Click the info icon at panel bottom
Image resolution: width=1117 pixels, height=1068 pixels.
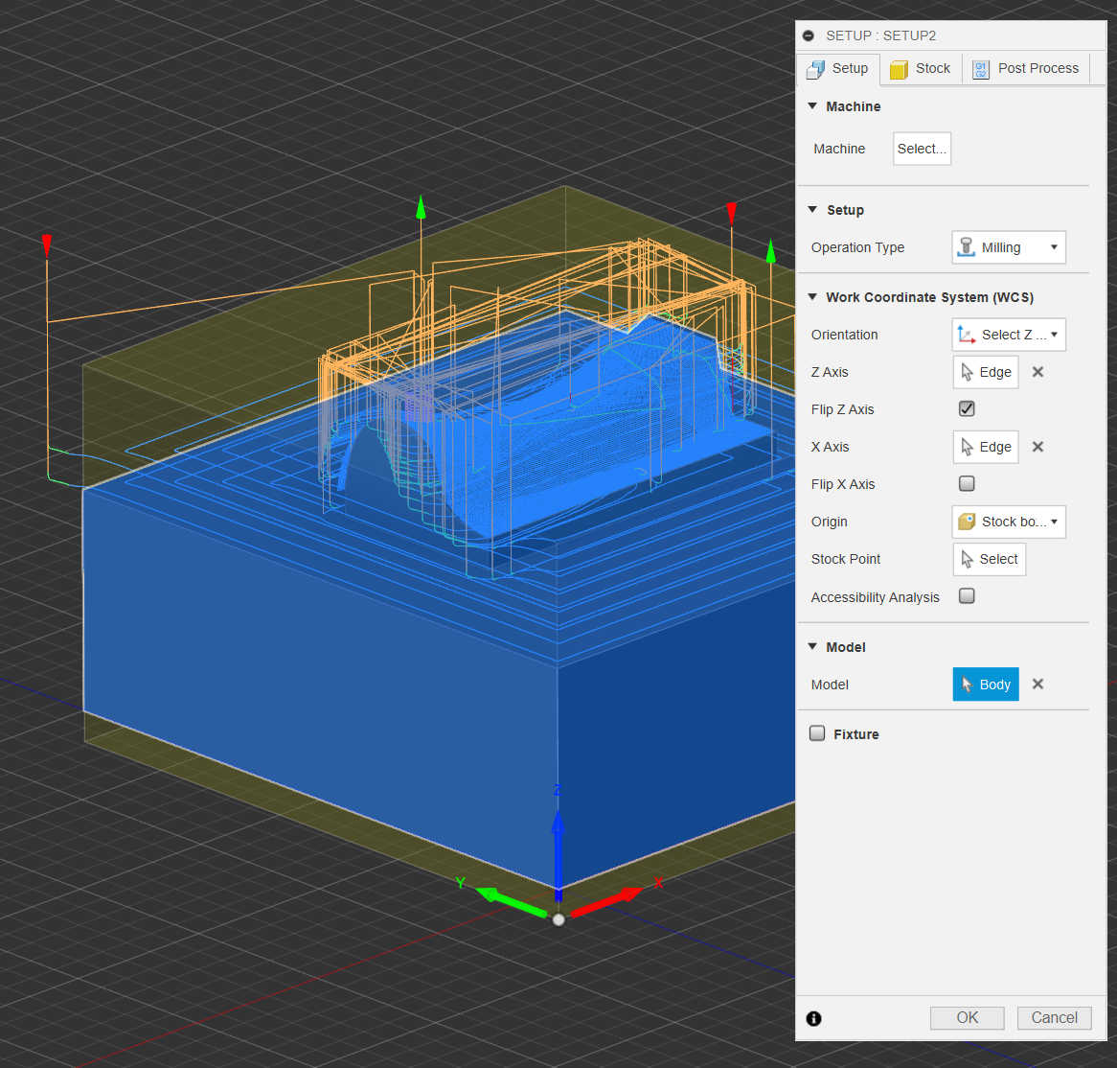(x=813, y=1018)
